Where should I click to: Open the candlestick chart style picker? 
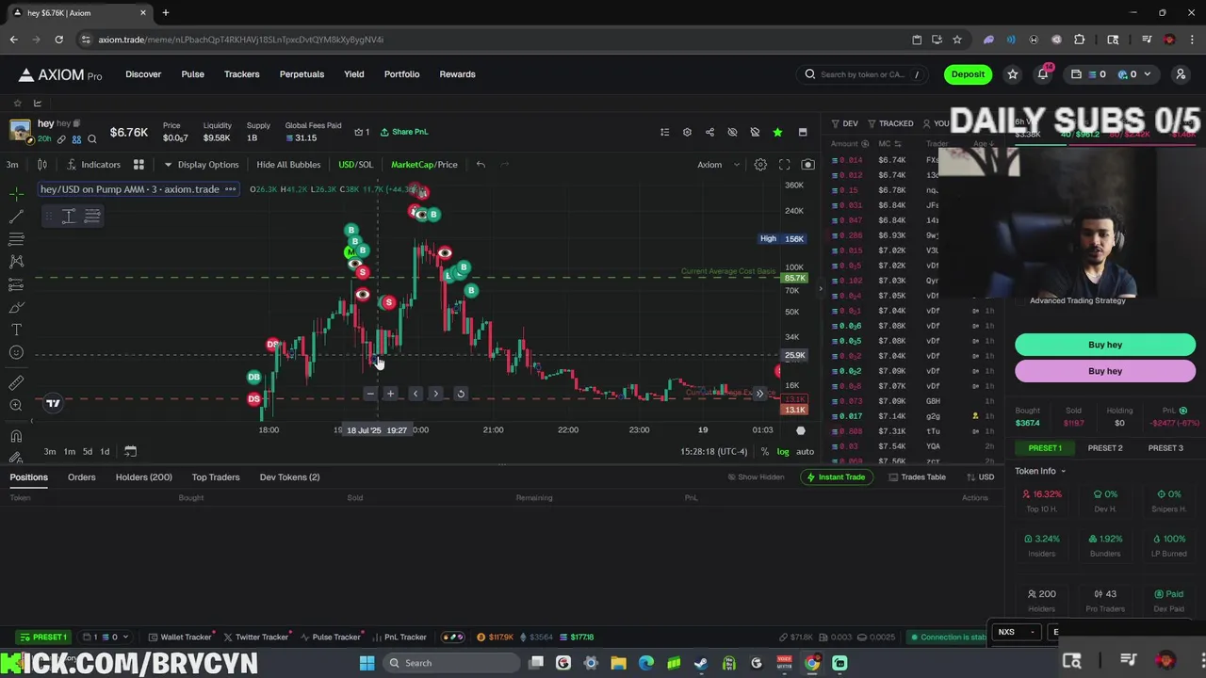click(41, 165)
